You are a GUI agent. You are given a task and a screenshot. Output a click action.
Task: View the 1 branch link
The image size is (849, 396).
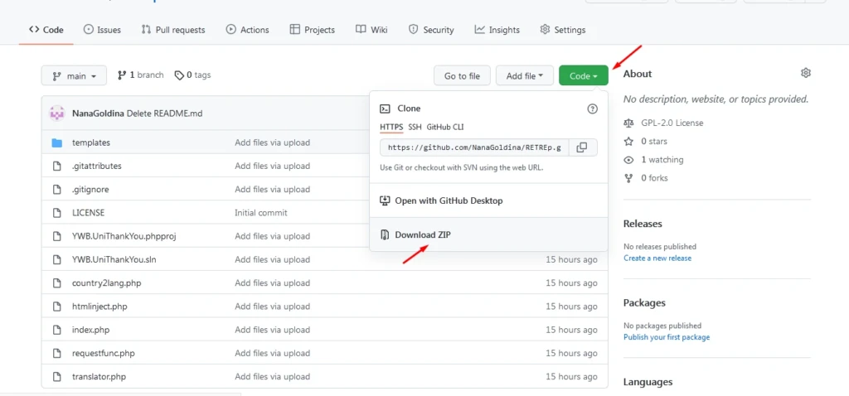[x=141, y=75]
